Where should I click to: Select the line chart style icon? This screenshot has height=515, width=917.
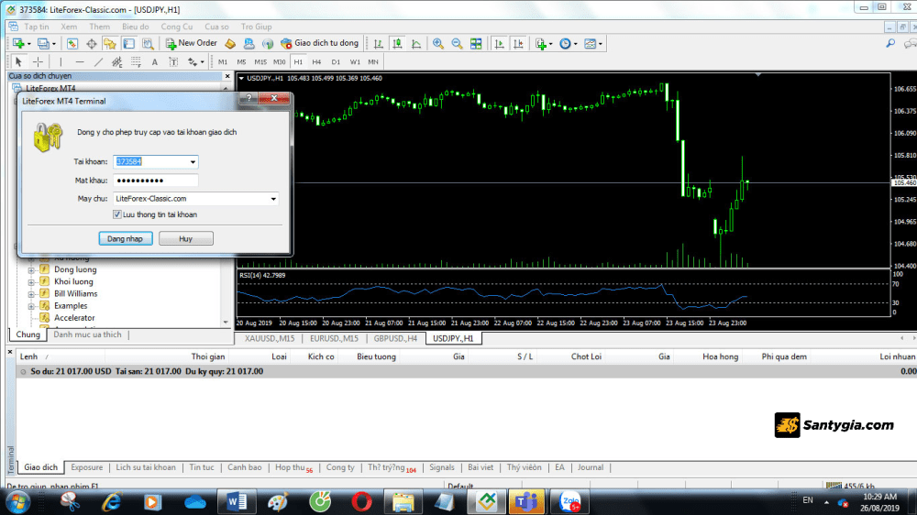coord(416,44)
